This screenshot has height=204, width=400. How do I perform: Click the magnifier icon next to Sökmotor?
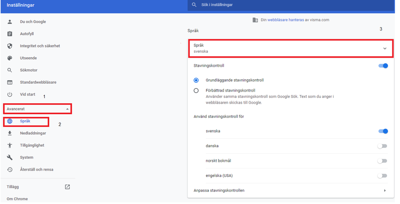click(x=10, y=70)
